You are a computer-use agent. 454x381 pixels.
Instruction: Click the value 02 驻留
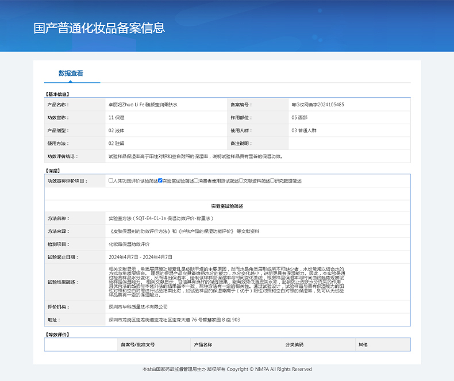(117, 143)
